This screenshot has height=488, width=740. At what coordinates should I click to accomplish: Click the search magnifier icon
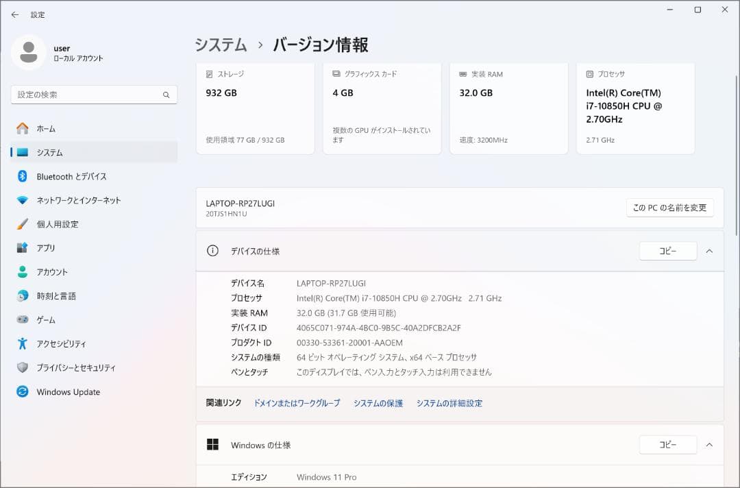click(166, 94)
